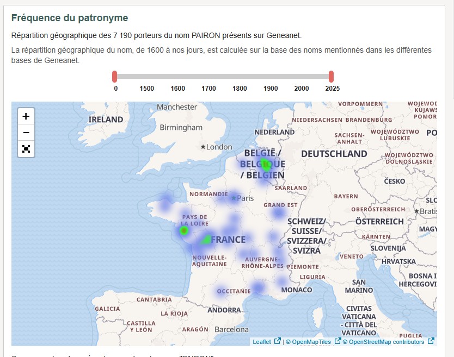Zoom in on the map with the plus button
The image size is (454, 357).
click(25, 116)
